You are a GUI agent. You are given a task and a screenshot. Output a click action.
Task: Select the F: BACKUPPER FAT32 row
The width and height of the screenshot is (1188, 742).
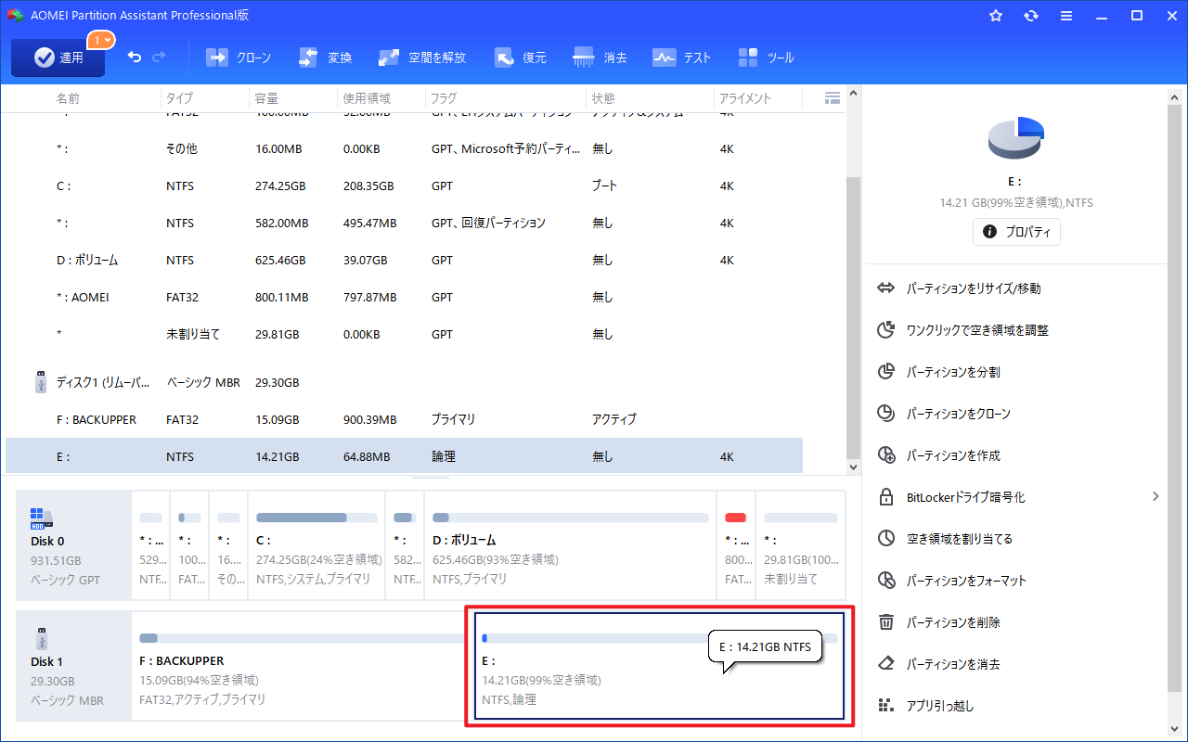(x=404, y=420)
